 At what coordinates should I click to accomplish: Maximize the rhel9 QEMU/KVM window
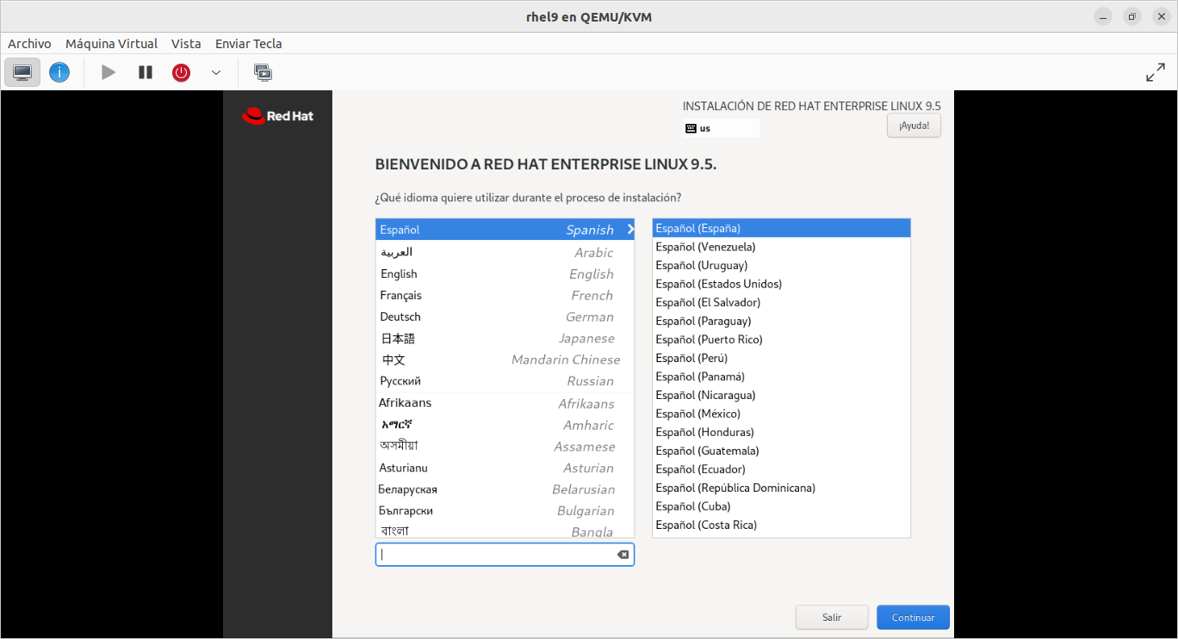(1132, 16)
